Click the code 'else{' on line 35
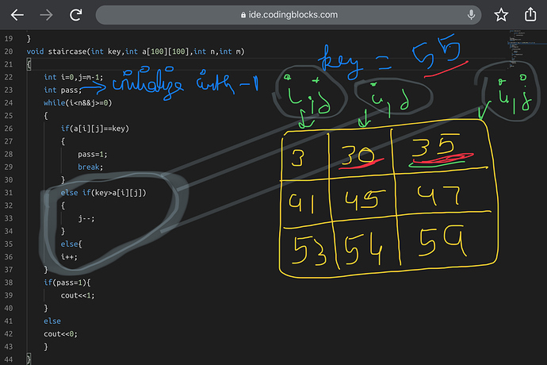This screenshot has height=365, width=547. pos(71,244)
